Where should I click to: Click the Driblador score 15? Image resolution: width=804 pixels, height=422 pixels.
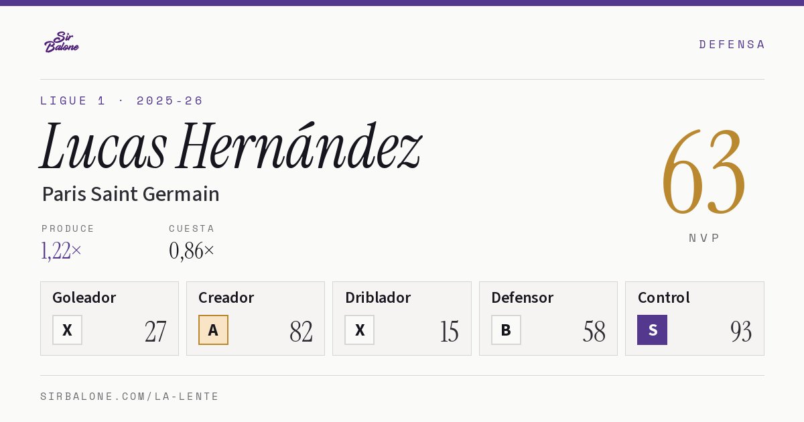click(x=450, y=331)
